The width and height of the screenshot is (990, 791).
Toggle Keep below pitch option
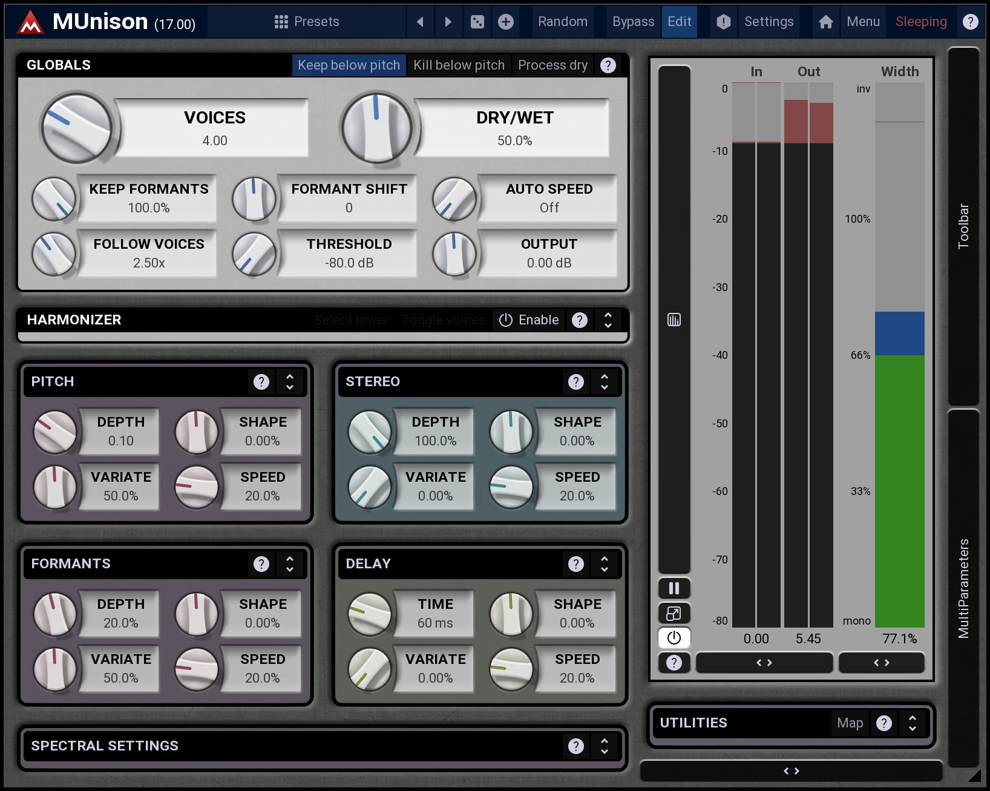coord(349,65)
